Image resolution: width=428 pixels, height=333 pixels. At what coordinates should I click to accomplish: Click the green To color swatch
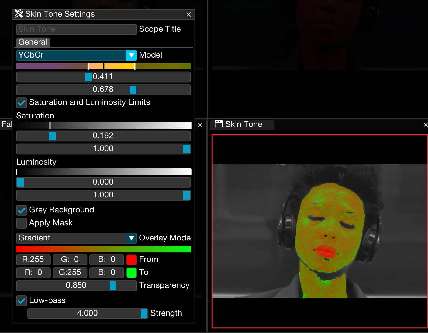tap(131, 272)
